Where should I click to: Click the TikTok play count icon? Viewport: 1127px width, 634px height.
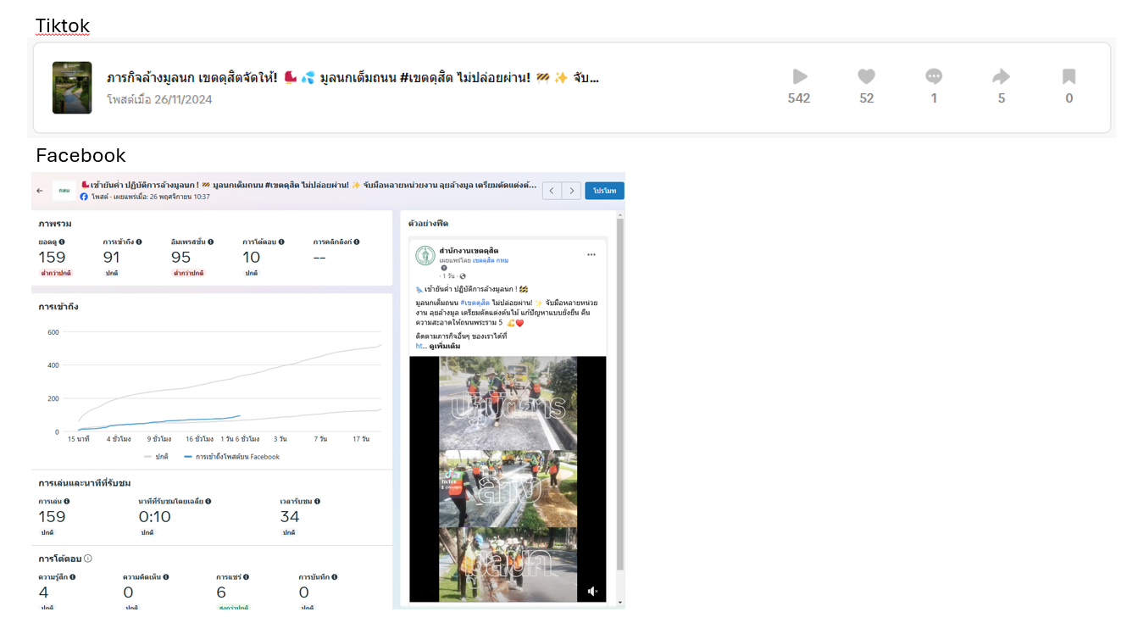coord(800,77)
